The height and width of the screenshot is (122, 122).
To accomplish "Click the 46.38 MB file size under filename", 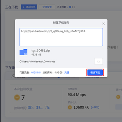I will (x=36, y=55).
